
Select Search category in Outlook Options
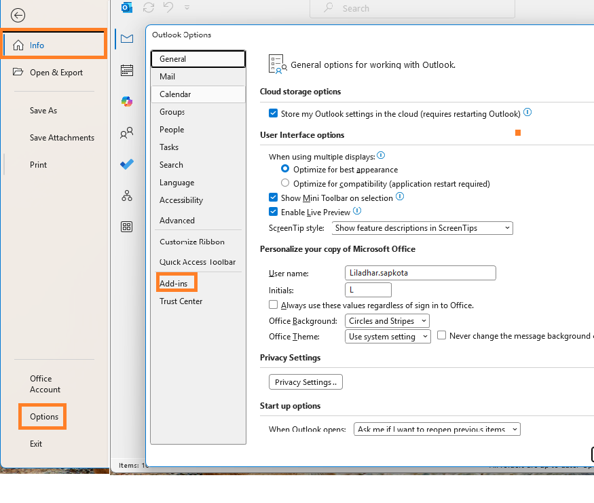[x=198, y=165]
